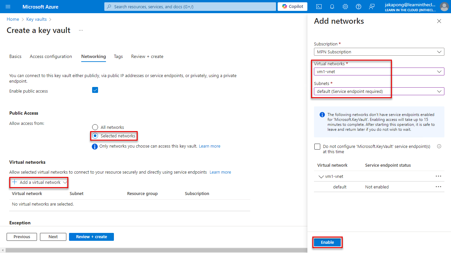
Task: Click the Not enabled status text
Action: (377, 187)
